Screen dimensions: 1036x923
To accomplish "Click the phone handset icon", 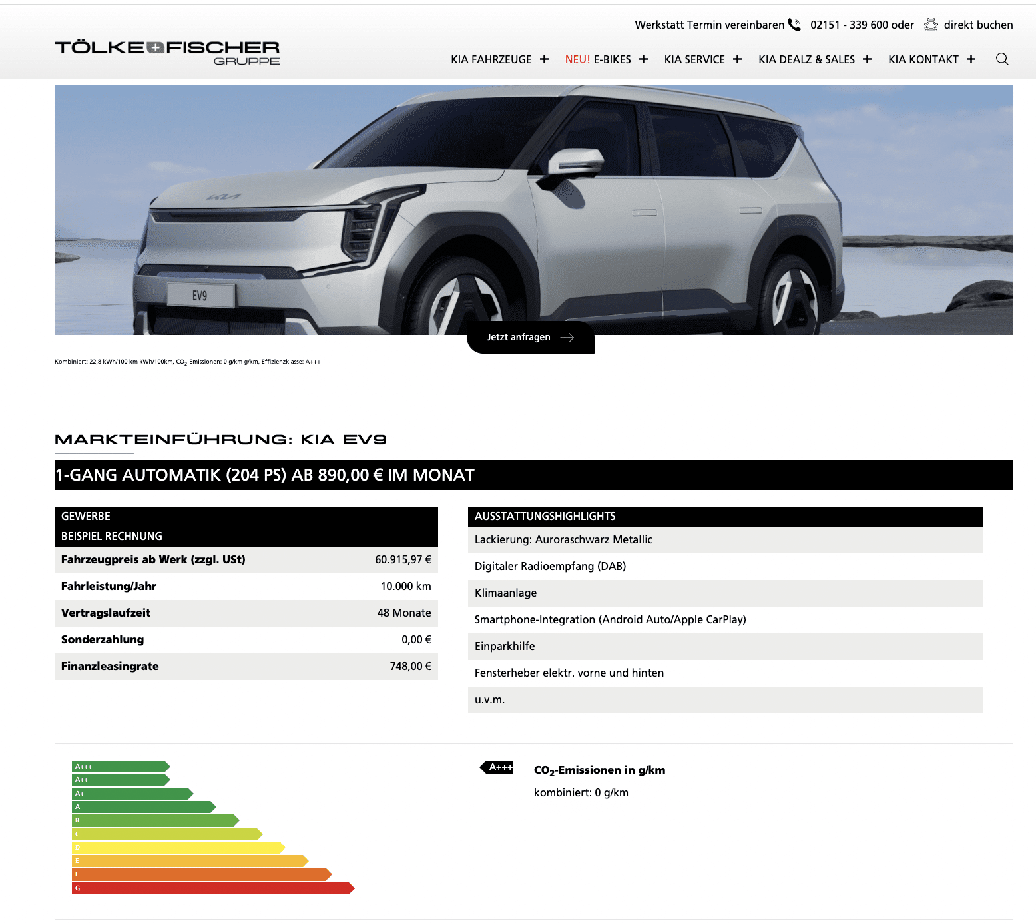I will 794,25.
